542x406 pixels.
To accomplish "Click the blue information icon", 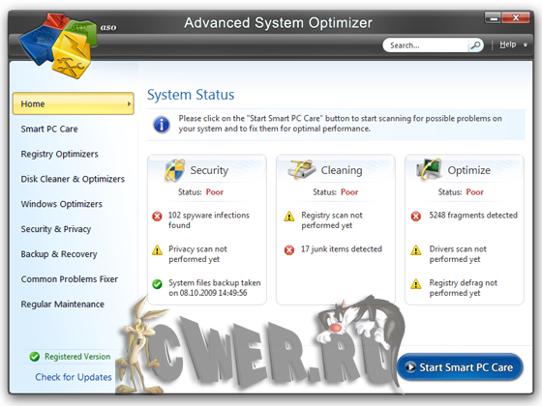I will point(162,124).
